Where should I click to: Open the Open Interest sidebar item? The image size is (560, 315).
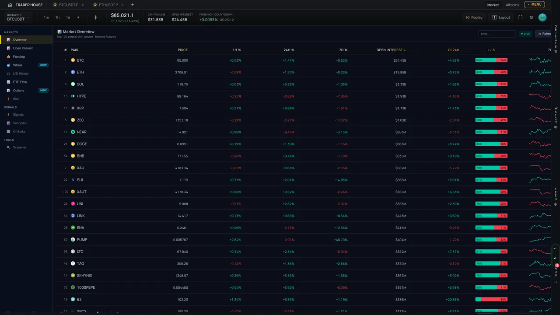(26, 48)
